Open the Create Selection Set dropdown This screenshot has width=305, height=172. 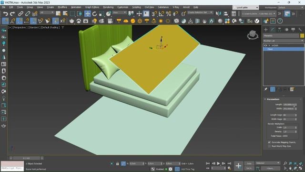200,12
